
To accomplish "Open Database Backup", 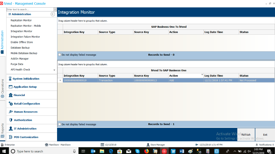I will (20, 48).
